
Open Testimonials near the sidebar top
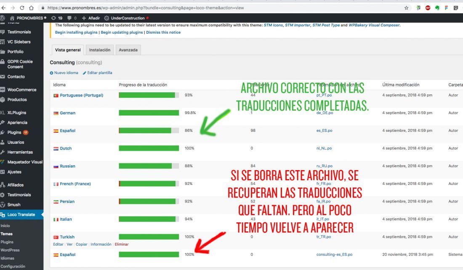19,32
